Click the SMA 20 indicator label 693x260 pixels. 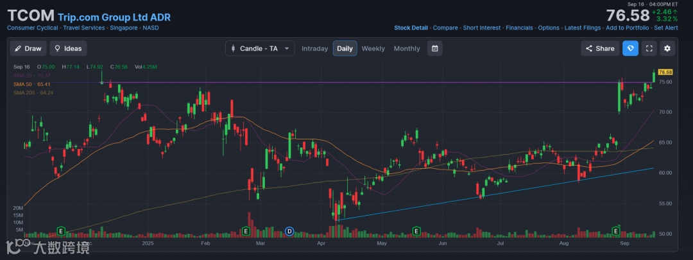point(32,76)
